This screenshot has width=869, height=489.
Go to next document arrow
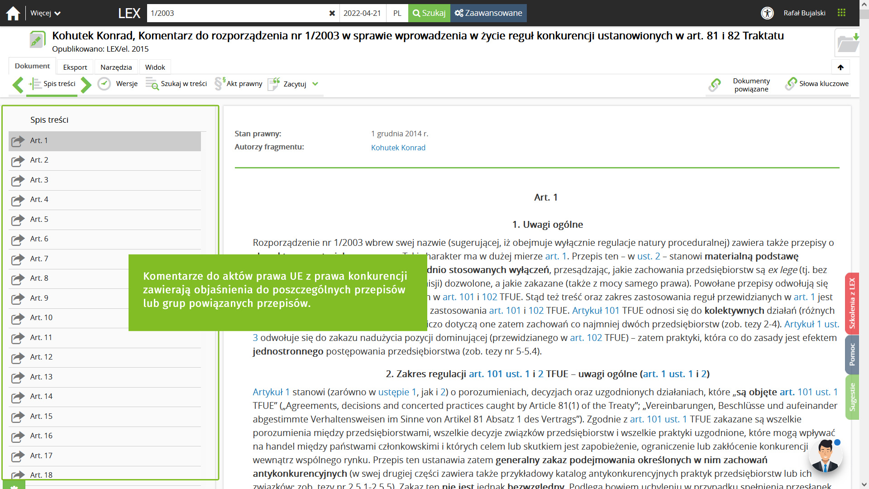86,85
